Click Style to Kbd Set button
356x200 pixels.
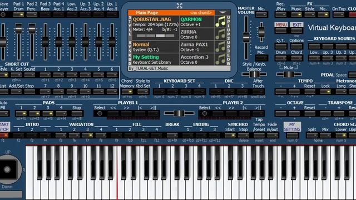143,92
